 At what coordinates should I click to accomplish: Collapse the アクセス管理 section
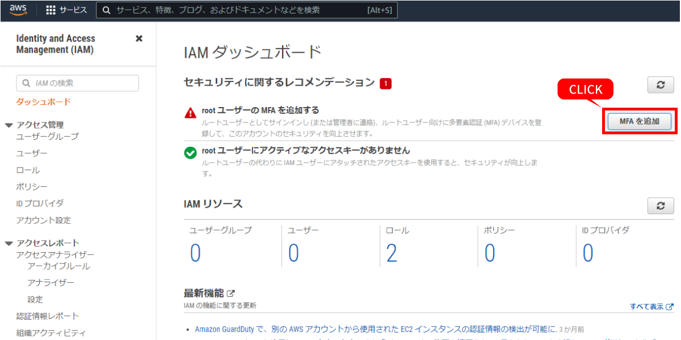pos(9,125)
